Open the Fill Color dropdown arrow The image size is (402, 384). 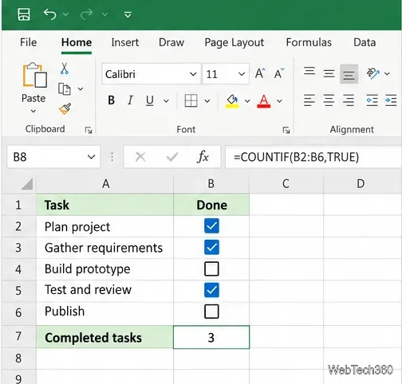[247, 101]
